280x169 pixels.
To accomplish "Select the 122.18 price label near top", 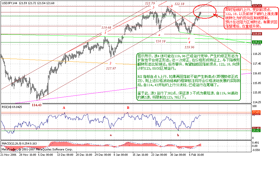I will coord(179,4).
